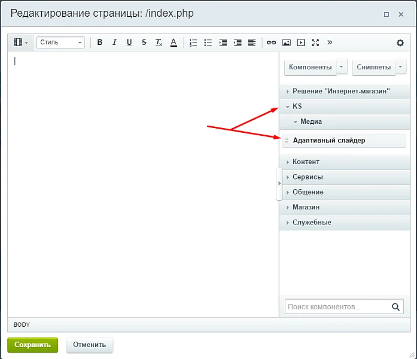The image size is (417, 359).
Task: Insert a bulleted list
Action: (x=208, y=42)
